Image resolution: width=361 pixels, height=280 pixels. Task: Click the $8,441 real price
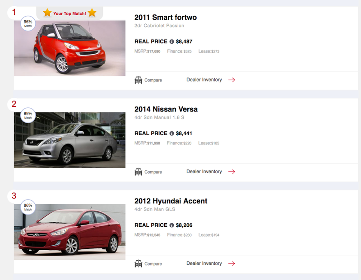[x=184, y=133]
